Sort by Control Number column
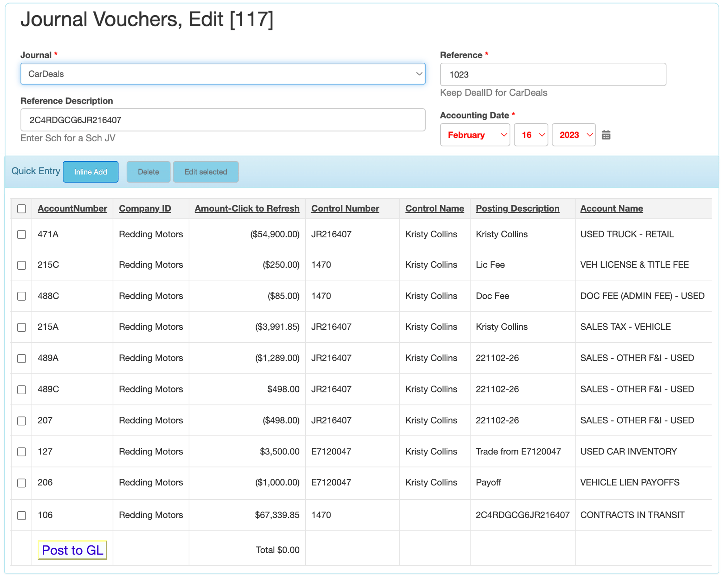 pyautogui.click(x=345, y=208)
